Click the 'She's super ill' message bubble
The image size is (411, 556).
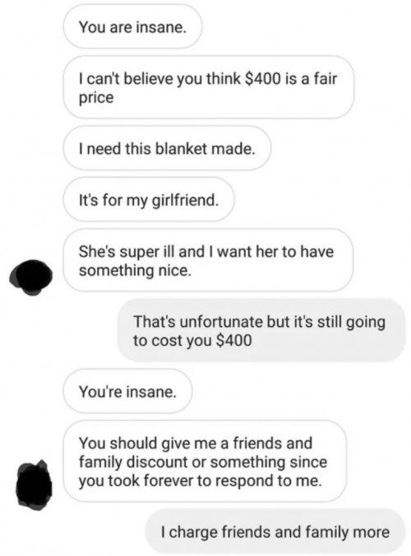208,260
